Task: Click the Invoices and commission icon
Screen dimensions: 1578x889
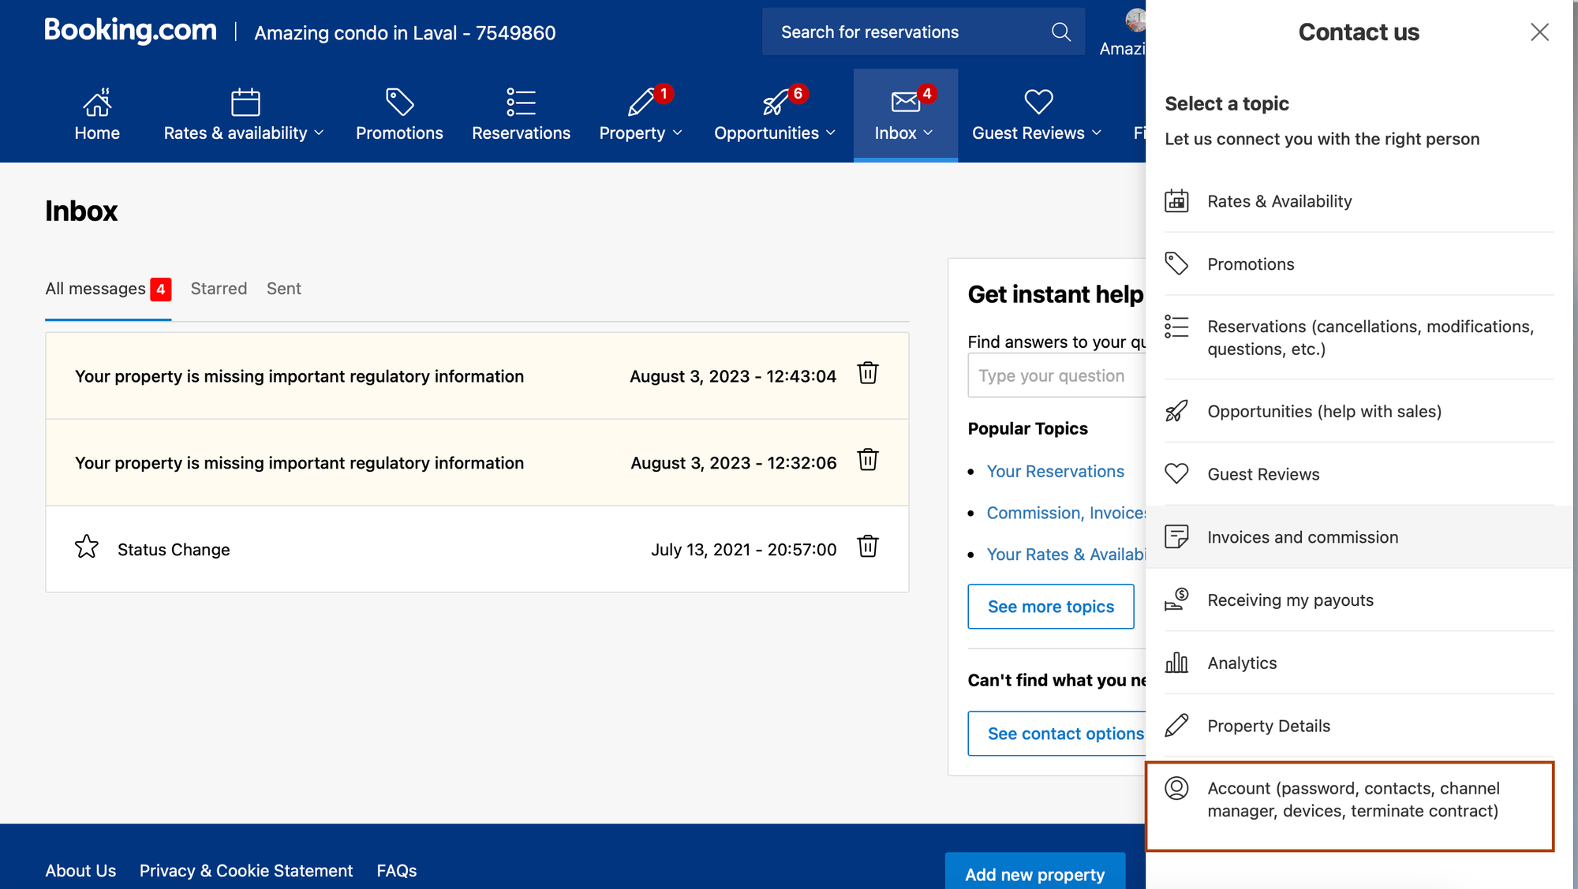Action: coord(1178,536)
